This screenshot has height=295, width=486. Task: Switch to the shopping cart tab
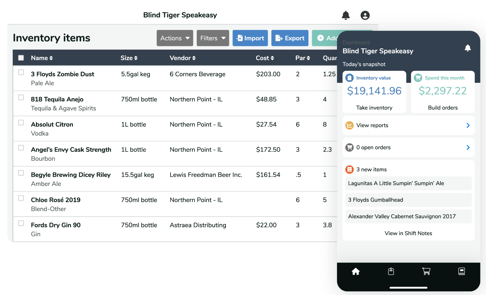pos(426,272)
